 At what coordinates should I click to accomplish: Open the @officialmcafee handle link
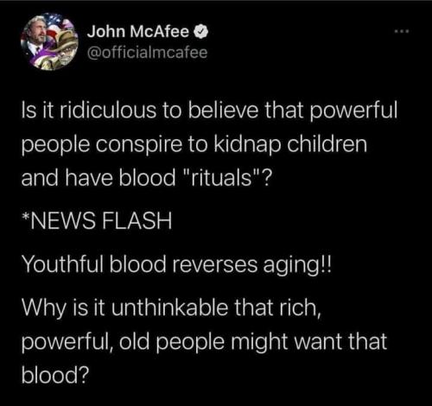point(147,53)
